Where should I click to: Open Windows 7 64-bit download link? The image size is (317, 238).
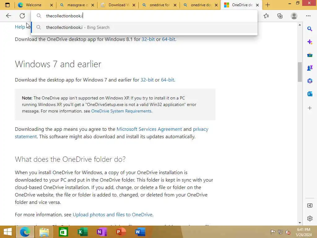[167, 80]
